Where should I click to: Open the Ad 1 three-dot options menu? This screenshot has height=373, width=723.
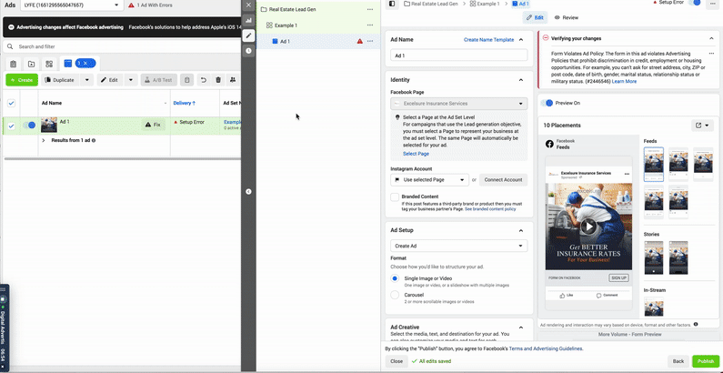pyautogui.click(x=369, y=42)
